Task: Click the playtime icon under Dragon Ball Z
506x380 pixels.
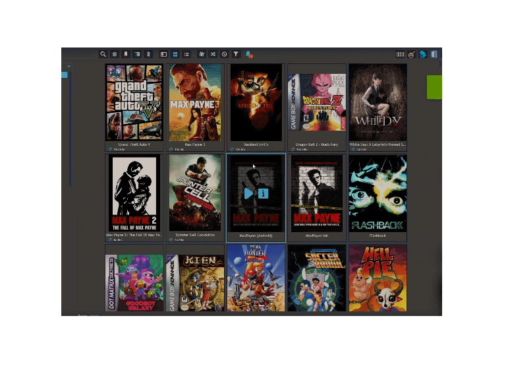Action: point(293,149)
